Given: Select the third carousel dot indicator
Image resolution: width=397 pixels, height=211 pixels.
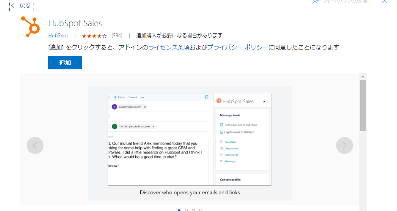Looking at the screenshot, I should (194, 210).
